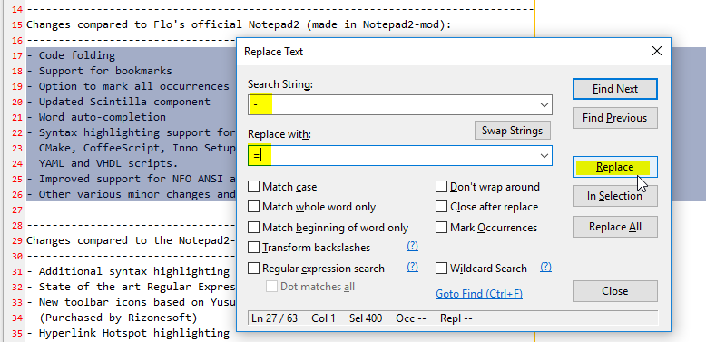Click "Changes compared to Flo's official Notepad2" line
Viewport: 706px width, 342px height.
coord(239,24)
